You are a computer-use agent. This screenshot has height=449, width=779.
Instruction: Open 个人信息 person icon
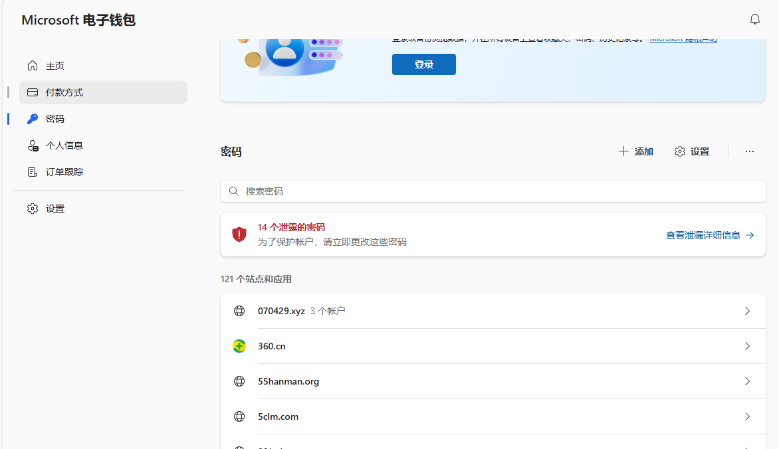coord(33,145)
